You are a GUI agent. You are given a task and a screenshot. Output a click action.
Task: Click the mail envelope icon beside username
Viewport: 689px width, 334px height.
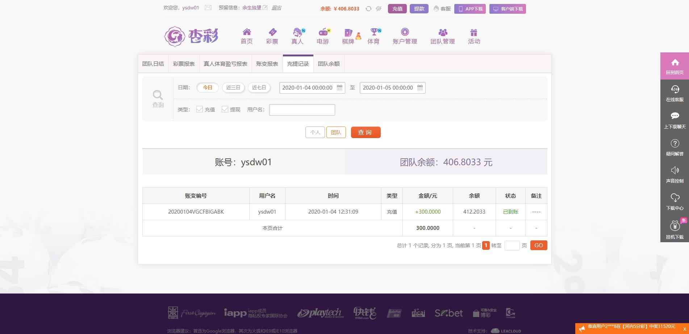[x=208, y=8]
